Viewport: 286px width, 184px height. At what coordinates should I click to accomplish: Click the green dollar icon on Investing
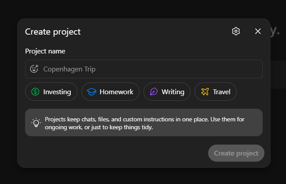[x=35, y=92]
